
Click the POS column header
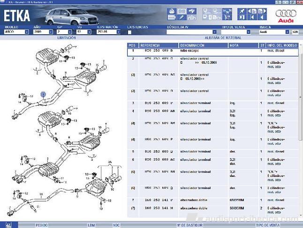click(x=133, y=46)
